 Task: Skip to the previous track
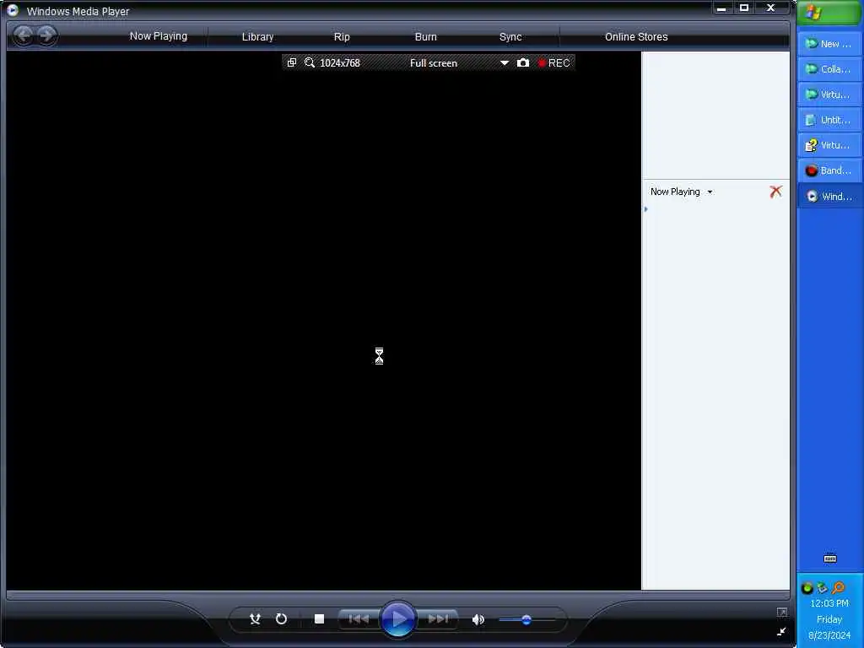[358, 618]
